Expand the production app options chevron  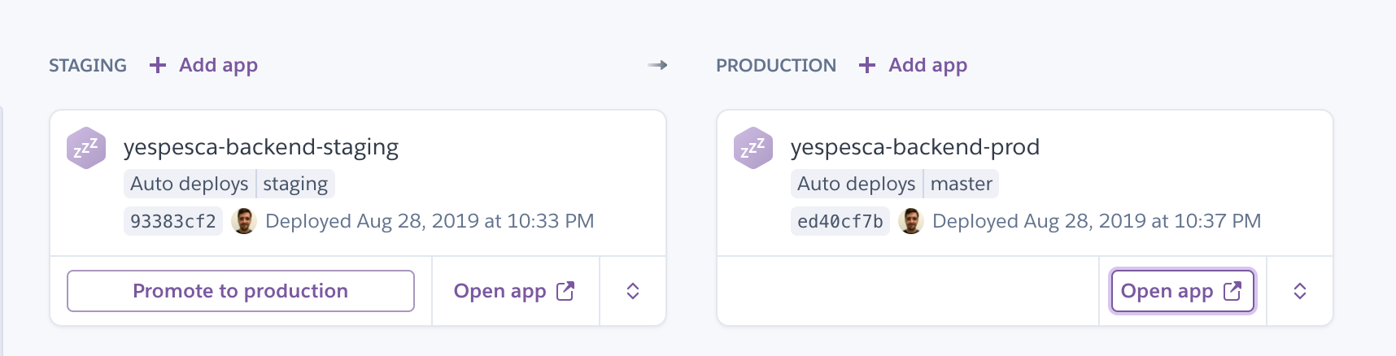click(x=1300, y=291)
